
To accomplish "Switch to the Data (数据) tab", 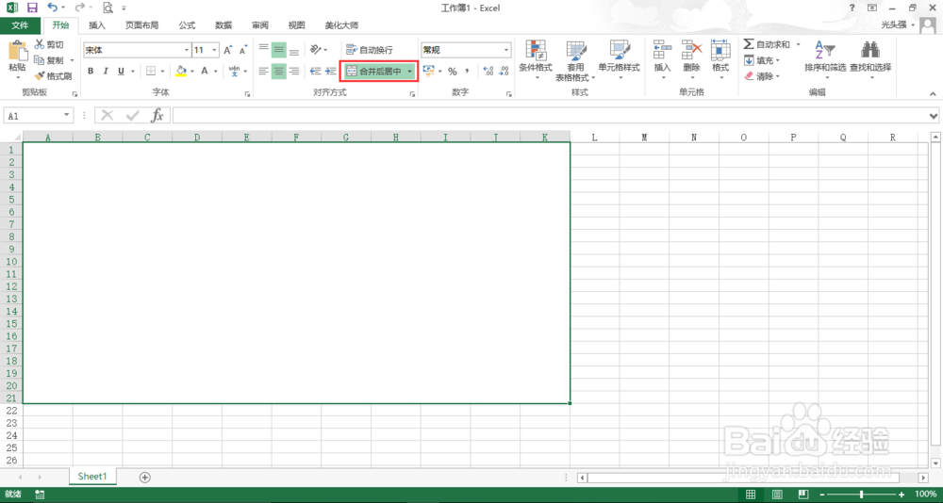I will tap(223, 25).
